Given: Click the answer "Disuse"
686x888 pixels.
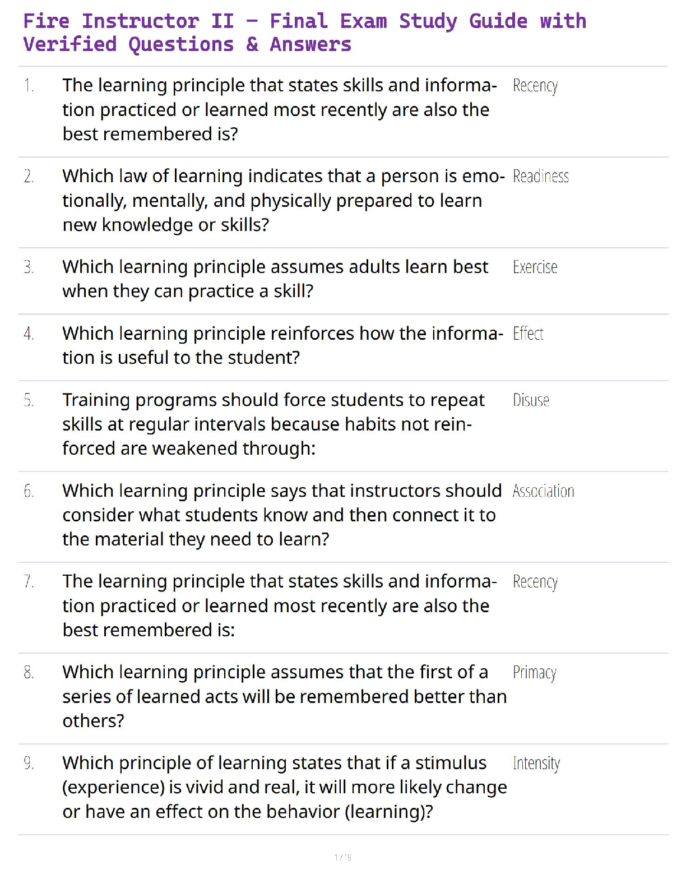Looking at the screenshot, I should (x=531, y=400).
